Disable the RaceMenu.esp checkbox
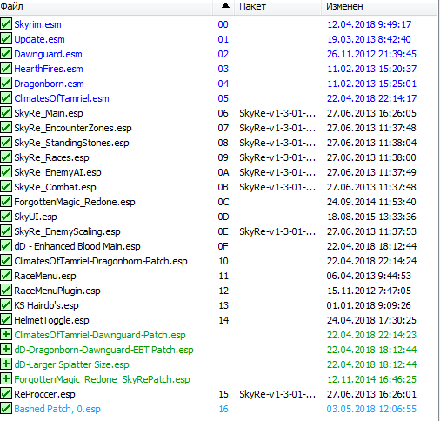Viewport: 440px width, 421px height. [x=6, y=275]
